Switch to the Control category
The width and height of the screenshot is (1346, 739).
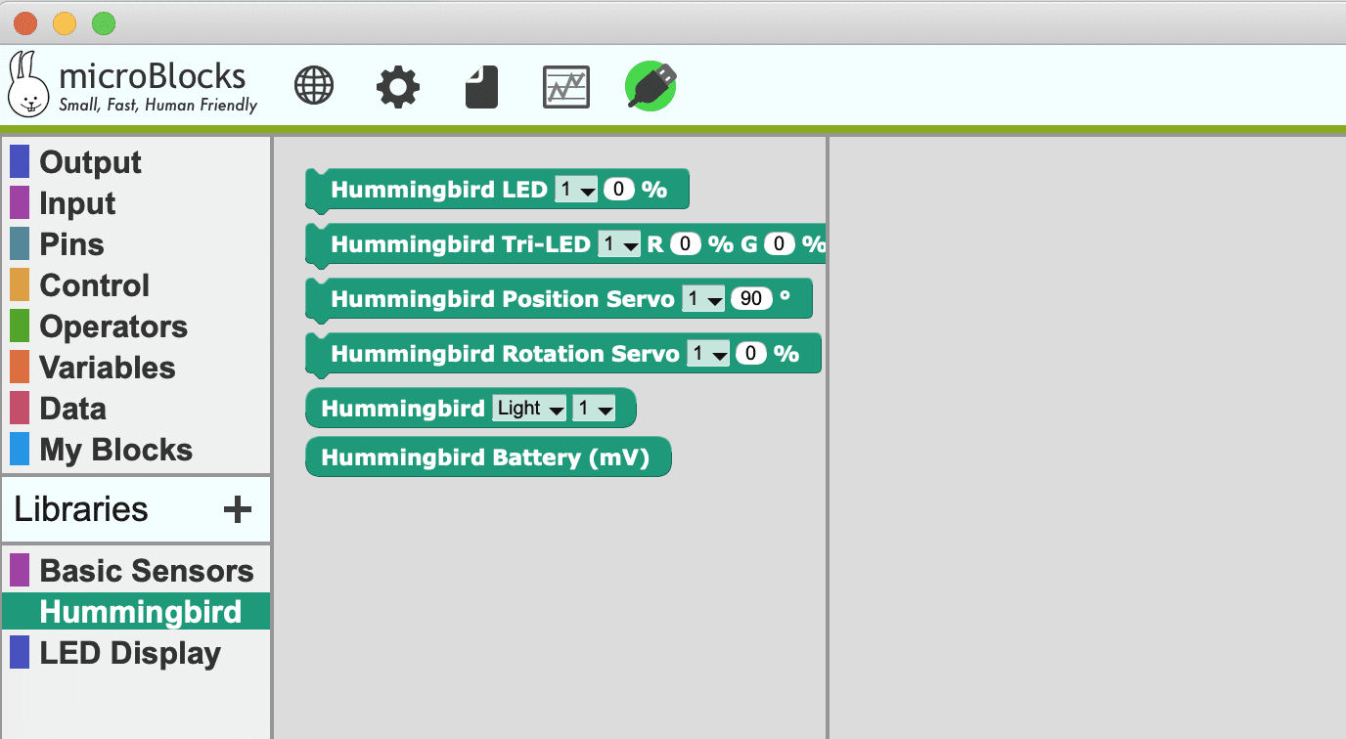tap(94, 285)
